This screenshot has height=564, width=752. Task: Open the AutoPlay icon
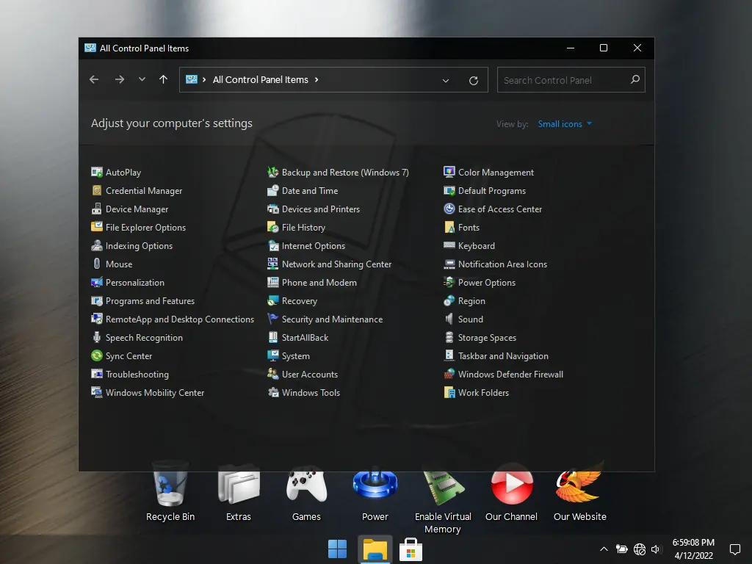click(97, 172)
